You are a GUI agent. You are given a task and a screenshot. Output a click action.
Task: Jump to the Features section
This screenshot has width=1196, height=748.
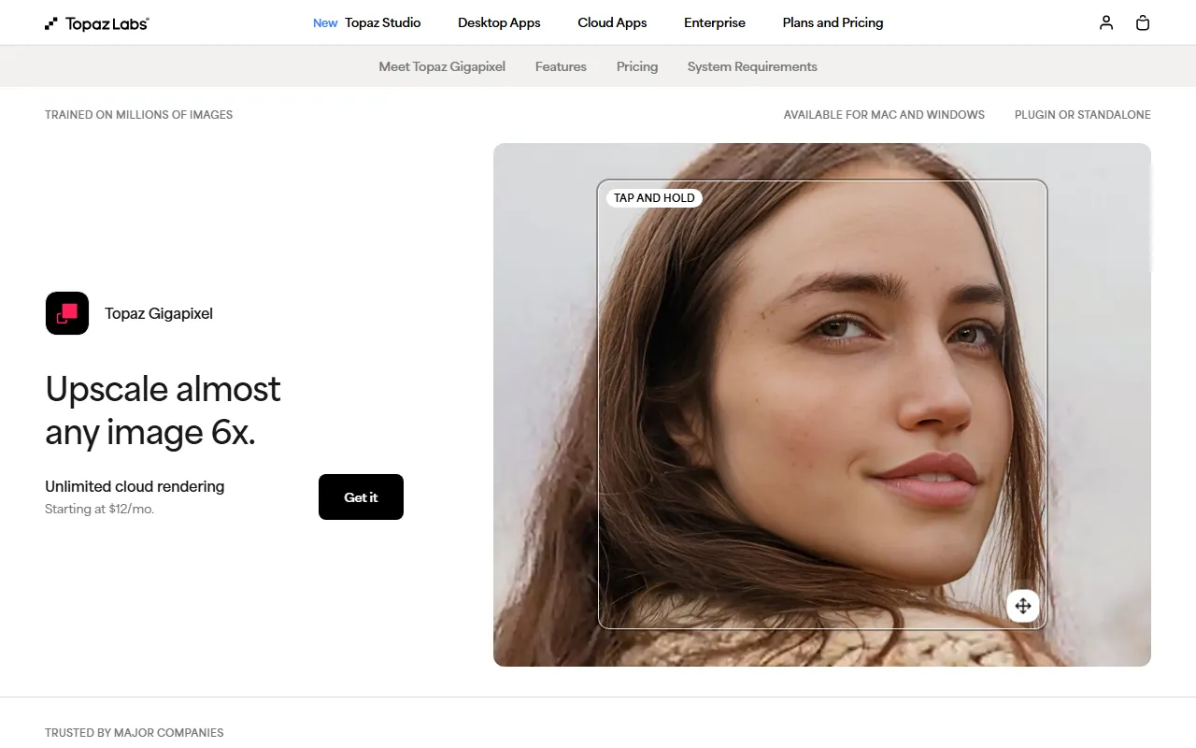tap(561, 66)
